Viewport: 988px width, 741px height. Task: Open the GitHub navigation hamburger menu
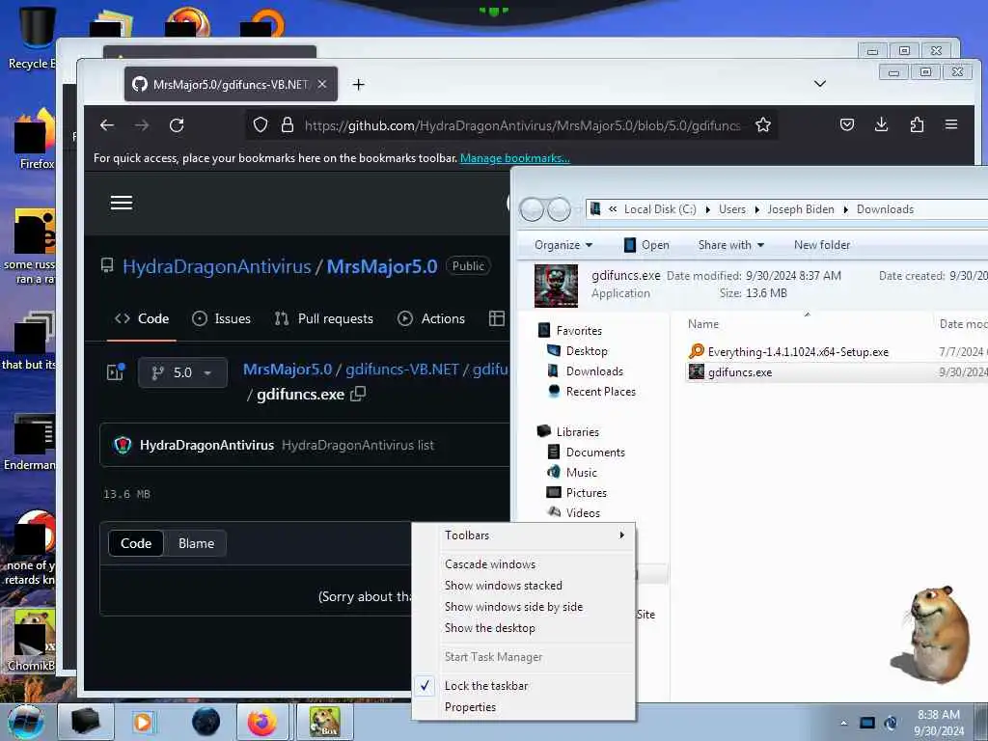tap(122, 203)
